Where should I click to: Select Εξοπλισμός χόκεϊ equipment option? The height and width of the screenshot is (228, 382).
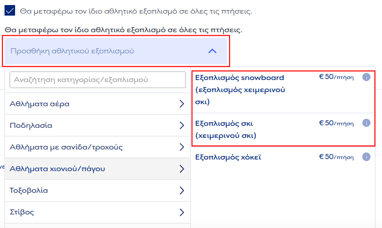[228, 157]
